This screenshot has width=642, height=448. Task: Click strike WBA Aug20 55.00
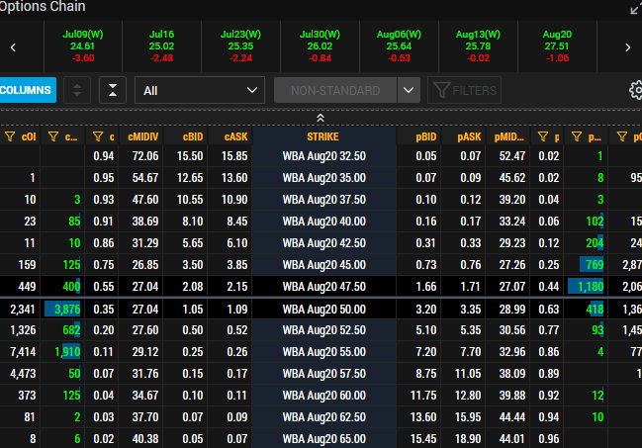tap(323, 352)
